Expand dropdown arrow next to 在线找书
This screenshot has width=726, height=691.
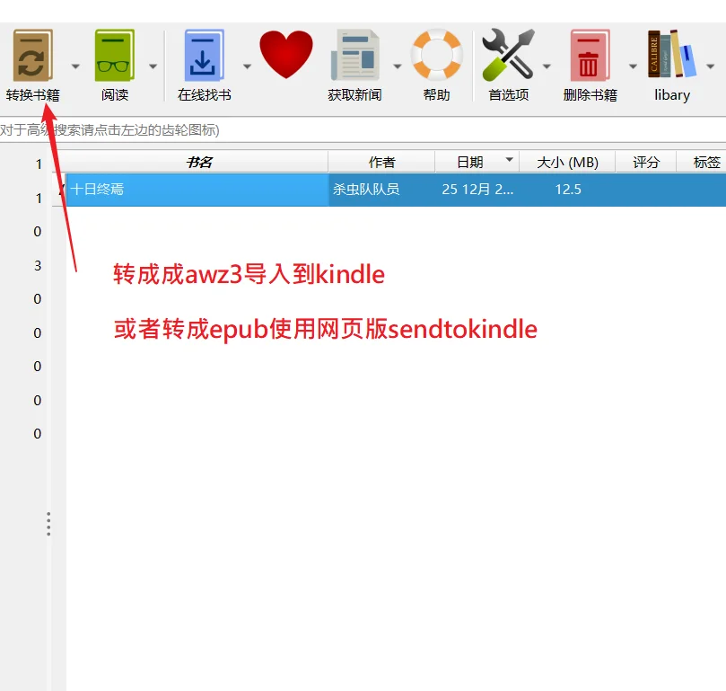[x=248, y=66]
